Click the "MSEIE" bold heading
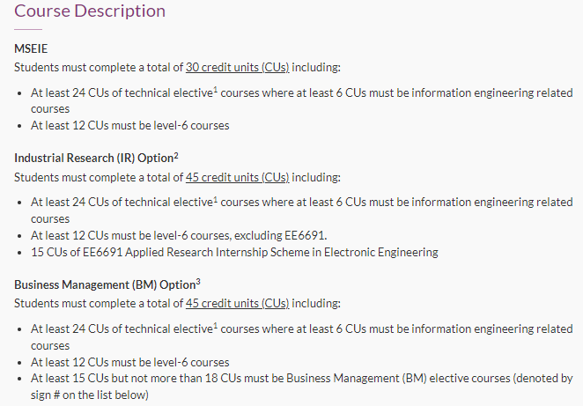Viewport: 583px width, 406px height. point(31,48)
